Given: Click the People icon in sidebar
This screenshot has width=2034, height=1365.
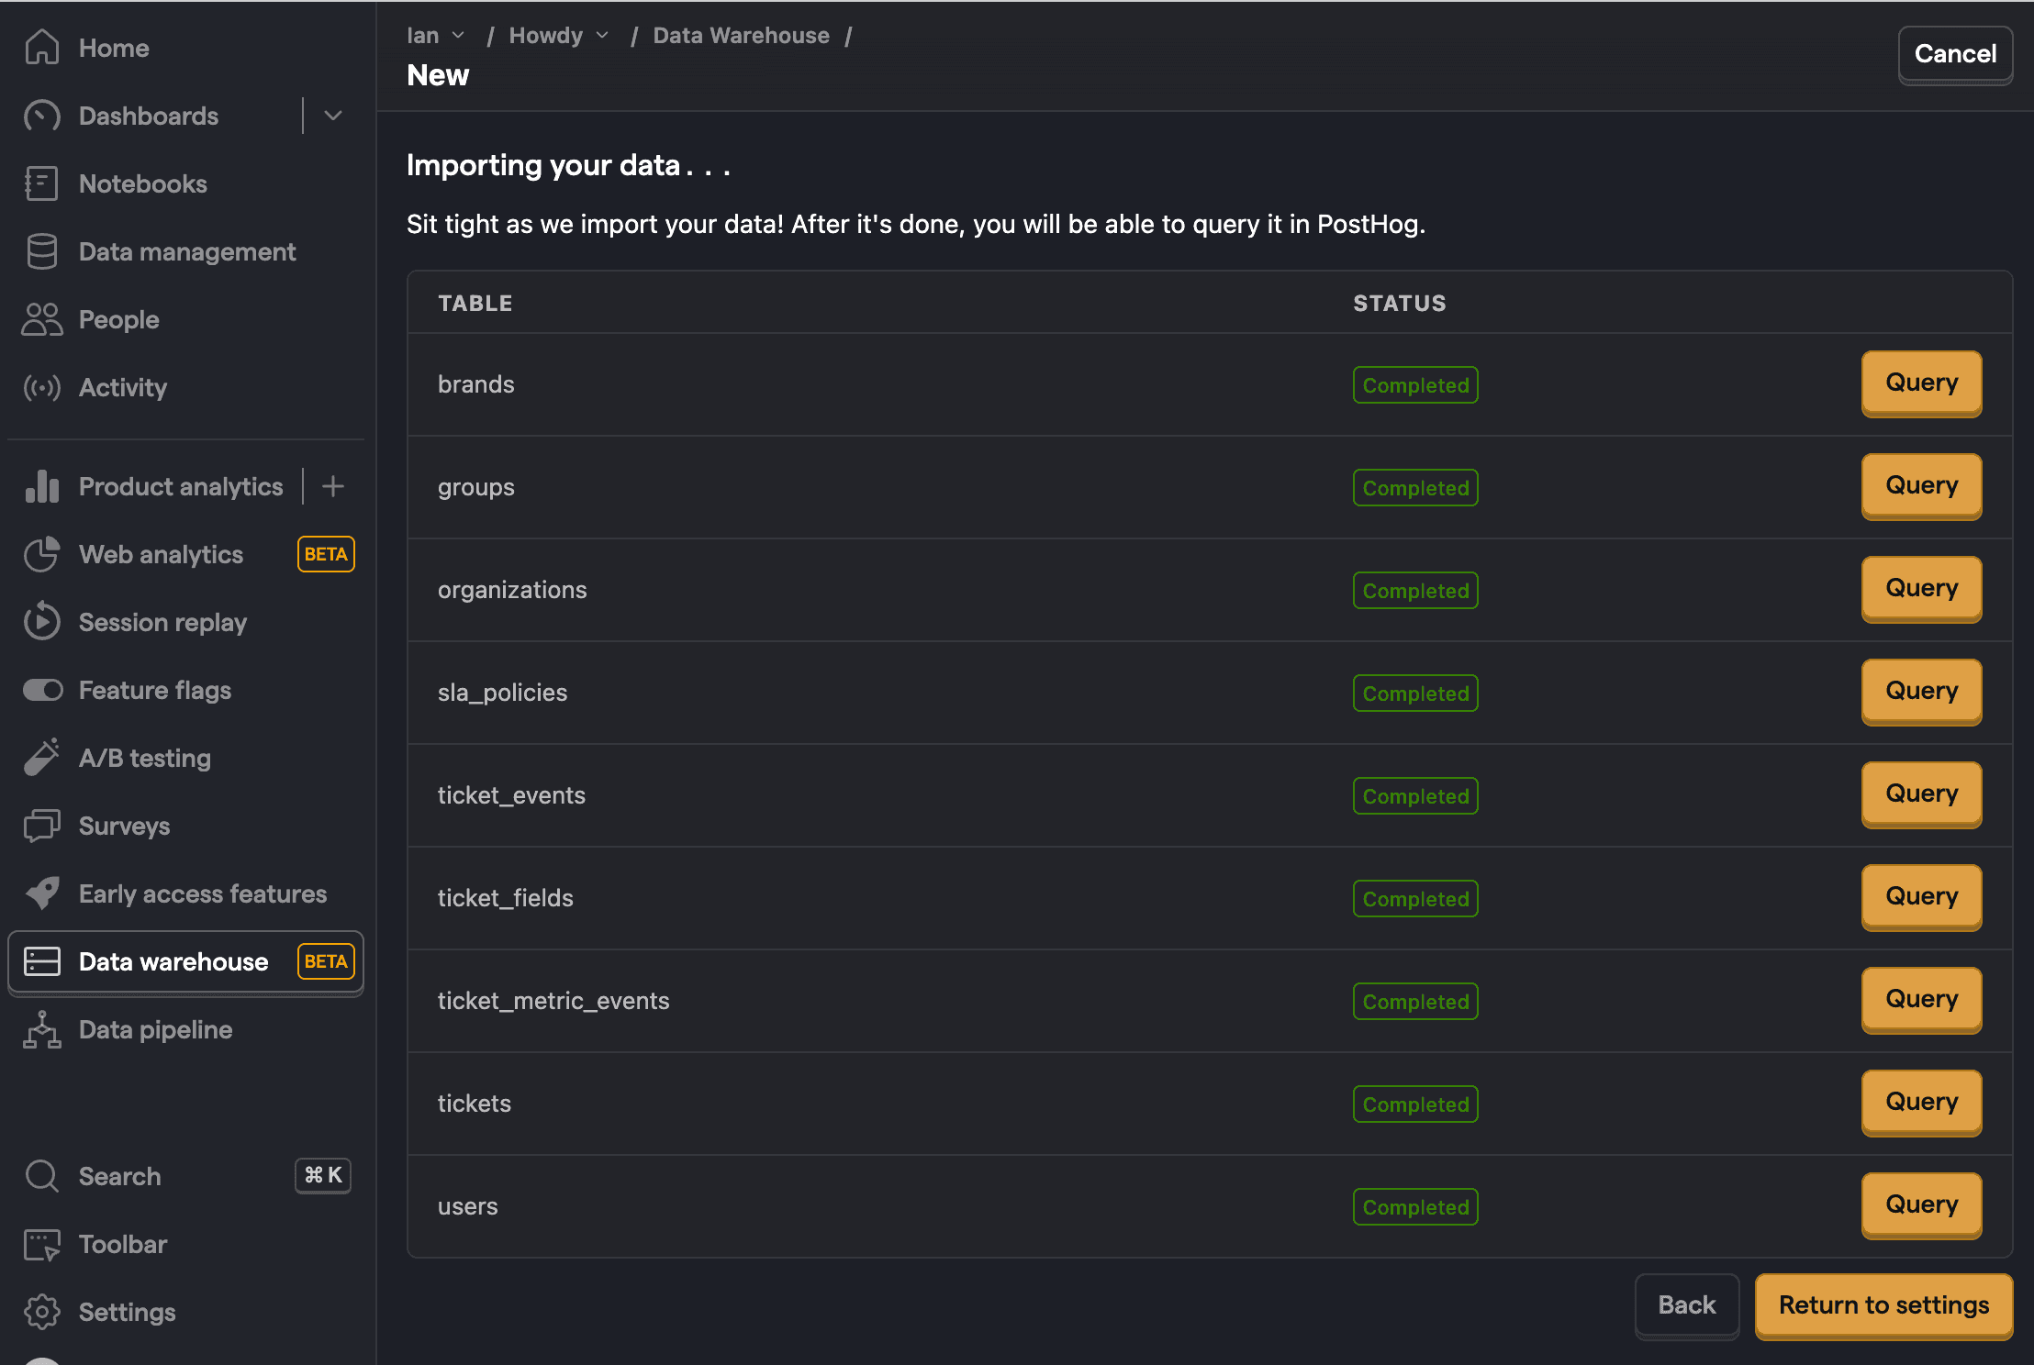Looking at the screenshot, I should pyautogui.click(x=42, y=319).
